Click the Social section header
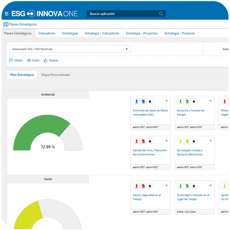 click(48, 179)
